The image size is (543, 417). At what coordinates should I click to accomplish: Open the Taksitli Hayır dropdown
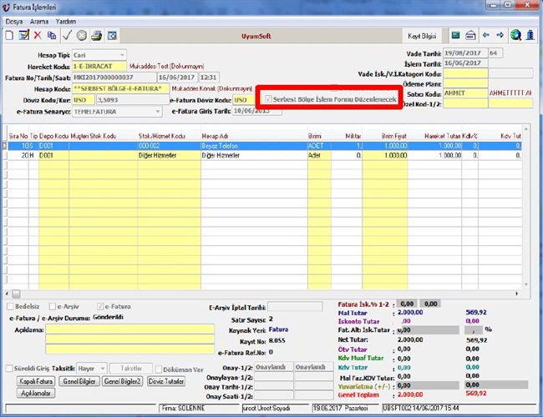click(x=103, y=369)
